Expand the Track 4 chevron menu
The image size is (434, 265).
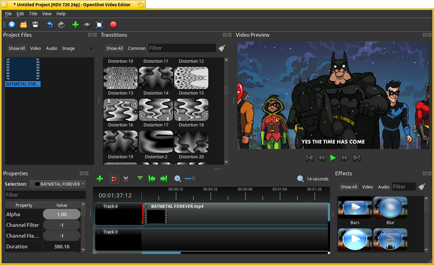pos(99,206)
